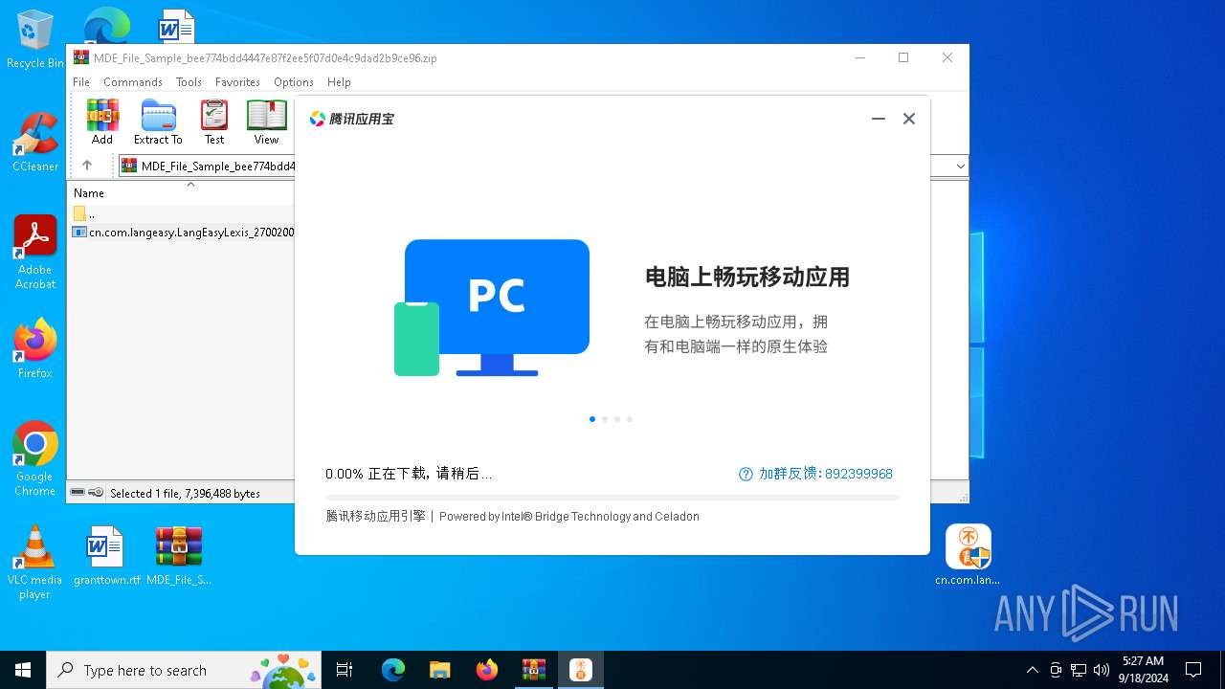The width and height of the screenshot is (1225, 689).
Task: Open Microsoft Edge from the taskbar
Action: click(393, 670)
